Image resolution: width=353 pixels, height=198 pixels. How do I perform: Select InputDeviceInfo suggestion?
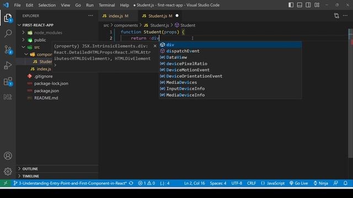pos(231,89)
